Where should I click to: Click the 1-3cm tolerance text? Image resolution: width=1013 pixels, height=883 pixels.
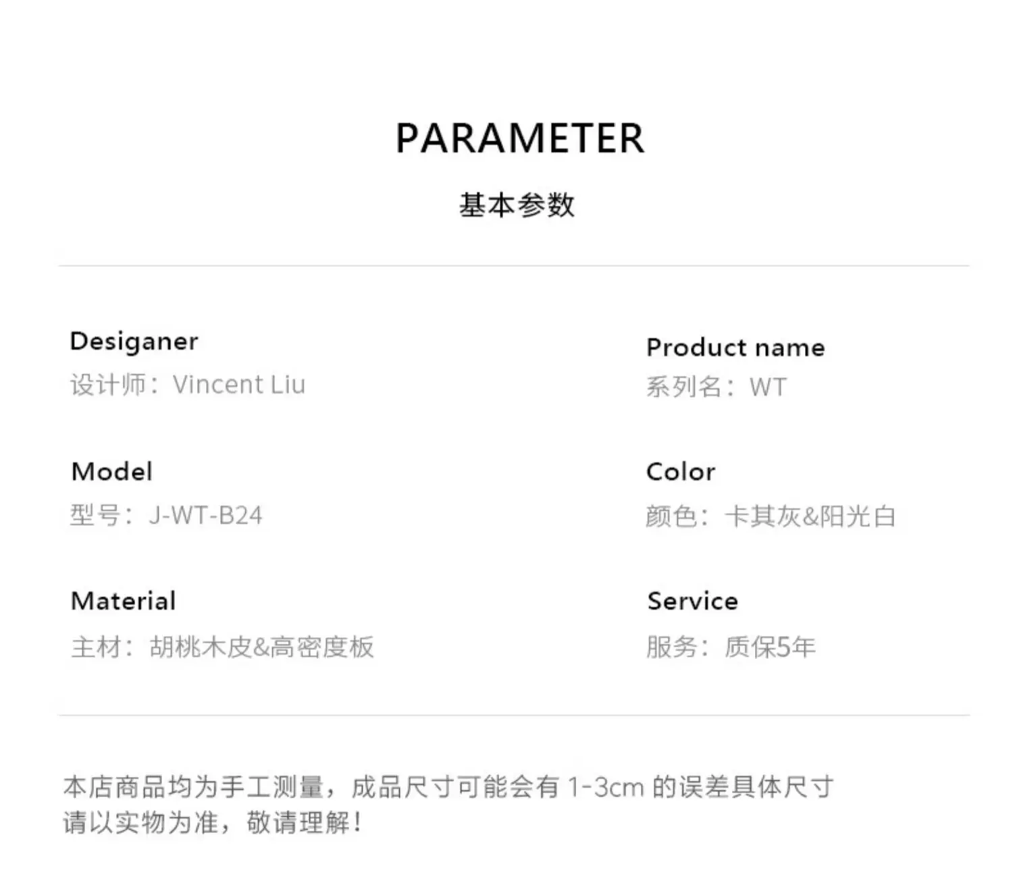pos(606,787)
